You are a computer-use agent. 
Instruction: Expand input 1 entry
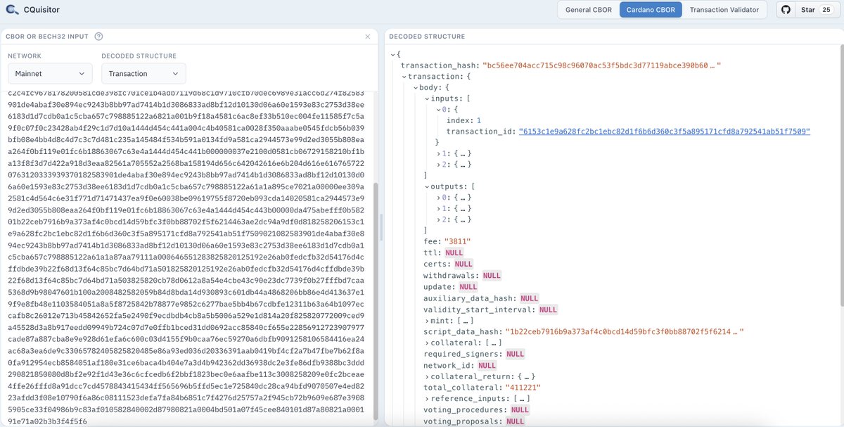point(437,153)
